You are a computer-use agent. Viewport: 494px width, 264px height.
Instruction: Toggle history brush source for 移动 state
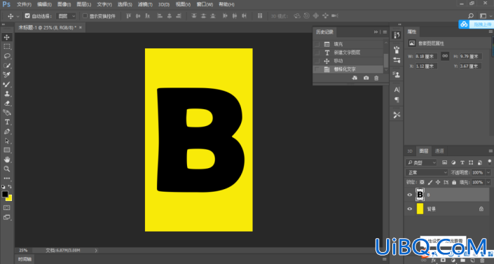[317, 61]
